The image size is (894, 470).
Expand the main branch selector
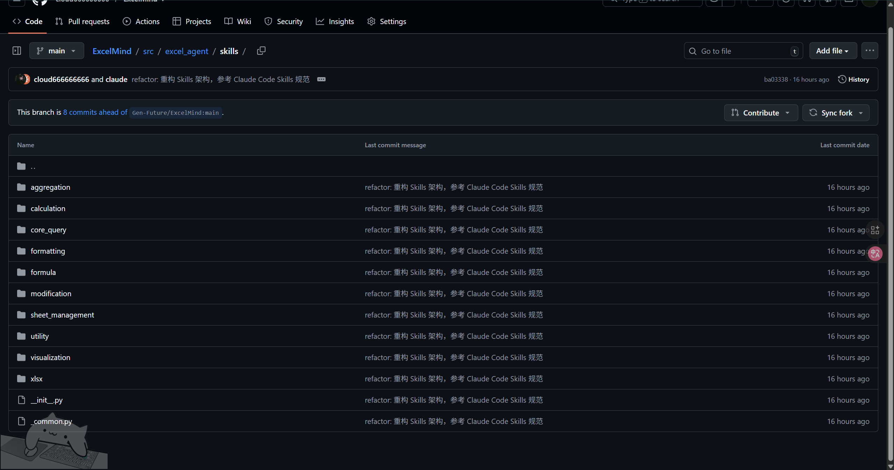click(57, 51)
